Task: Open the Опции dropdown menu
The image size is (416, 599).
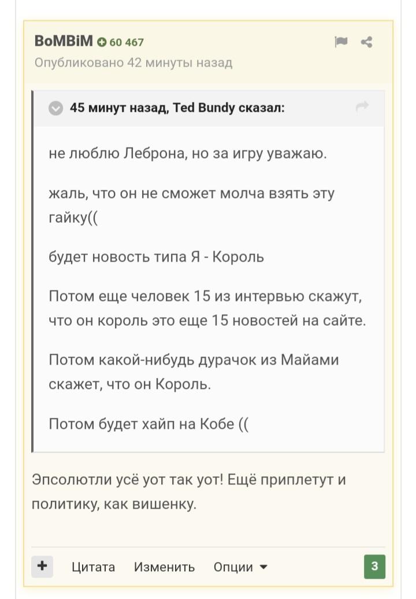Action: click(x=240, y=567)
